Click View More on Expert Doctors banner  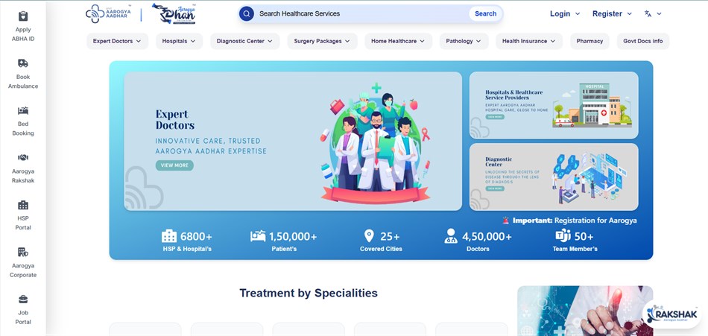[174, 165]
